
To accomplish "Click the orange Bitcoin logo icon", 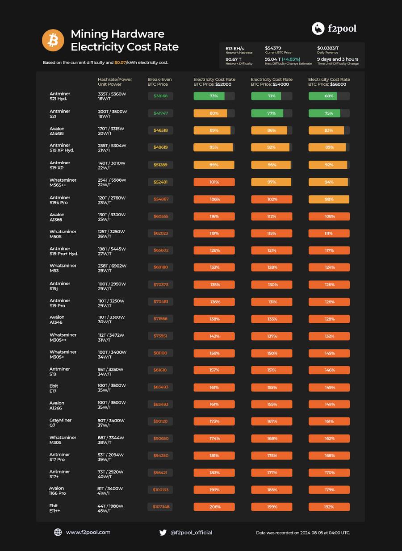I will click(x=53, y=41).
